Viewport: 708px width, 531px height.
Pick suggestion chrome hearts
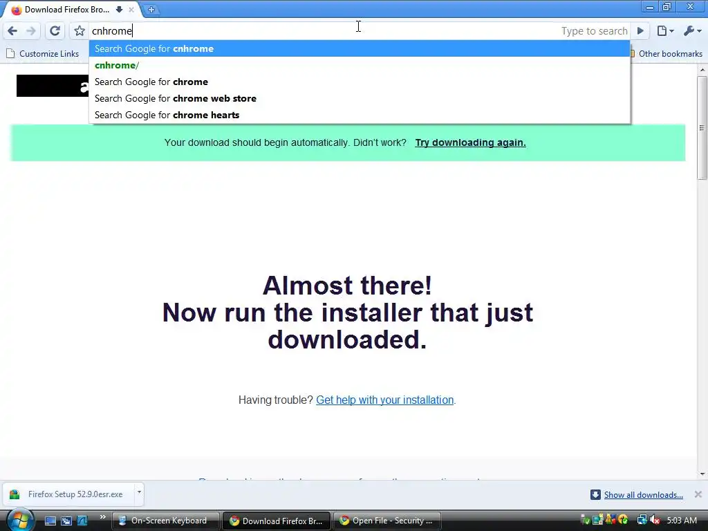[360, 115]
